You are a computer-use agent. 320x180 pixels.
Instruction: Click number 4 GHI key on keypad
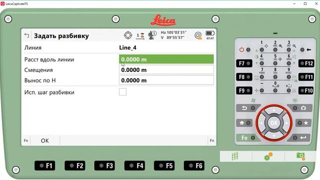tap(262, 63)
